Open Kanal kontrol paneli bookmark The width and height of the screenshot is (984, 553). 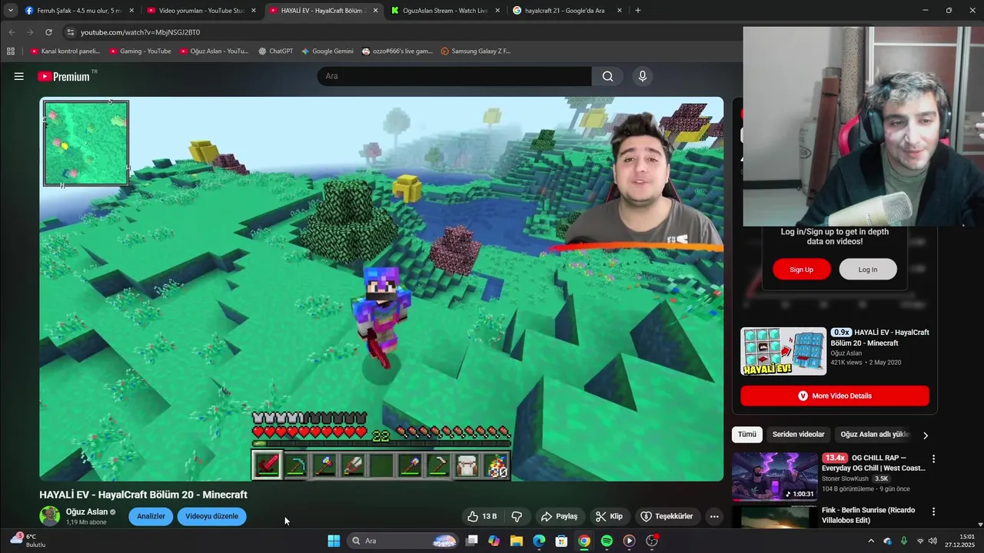(65, 51)
